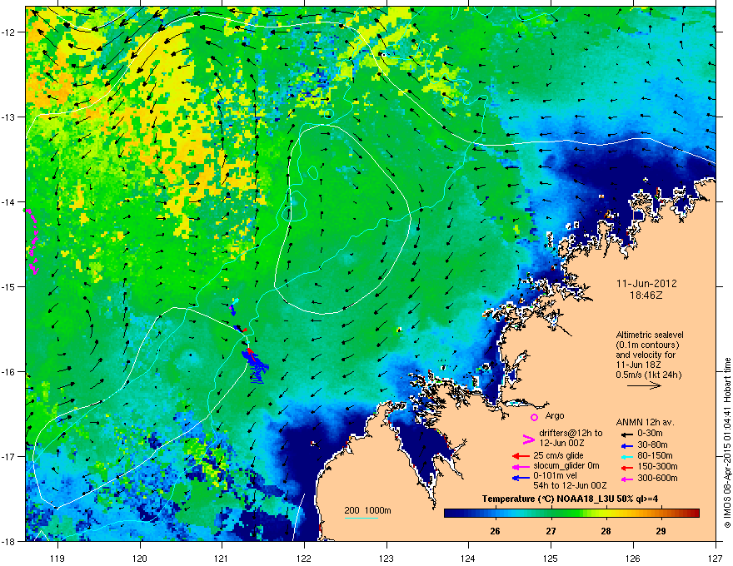733x566 pixels.
Task: Click the magenta arrow beside slocum_glider 0m
Action: (520, 466)
